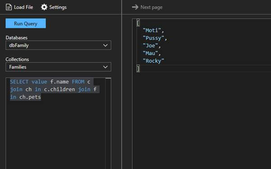Click the "Rocky" result value
Screen dimensions: 271x169
pyautogui.click(x=153, y=61)
